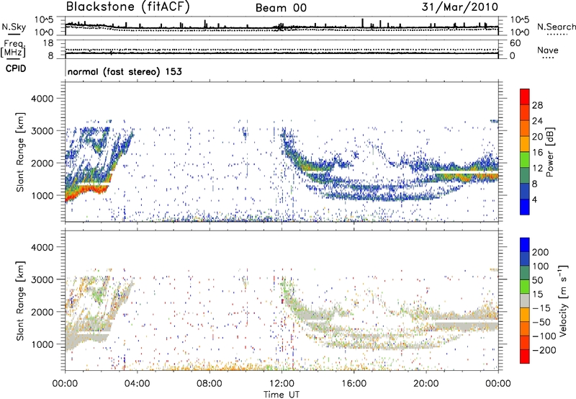576x399 pixels.
Task: Pick the gray −15 to 15 velocity colorbar segment
Action: tap(525, 300)
